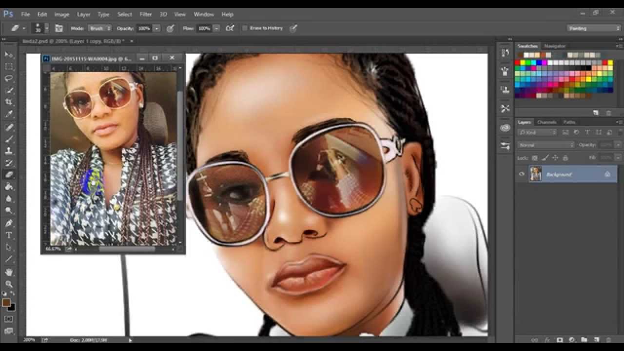The image size is (624, 351).
Task: Select the Pen tool
Action: (9, 223)
